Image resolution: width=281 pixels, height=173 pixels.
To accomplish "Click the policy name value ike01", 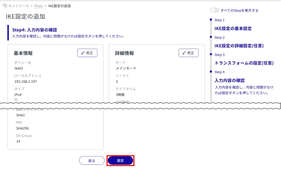I will (18, 68).
